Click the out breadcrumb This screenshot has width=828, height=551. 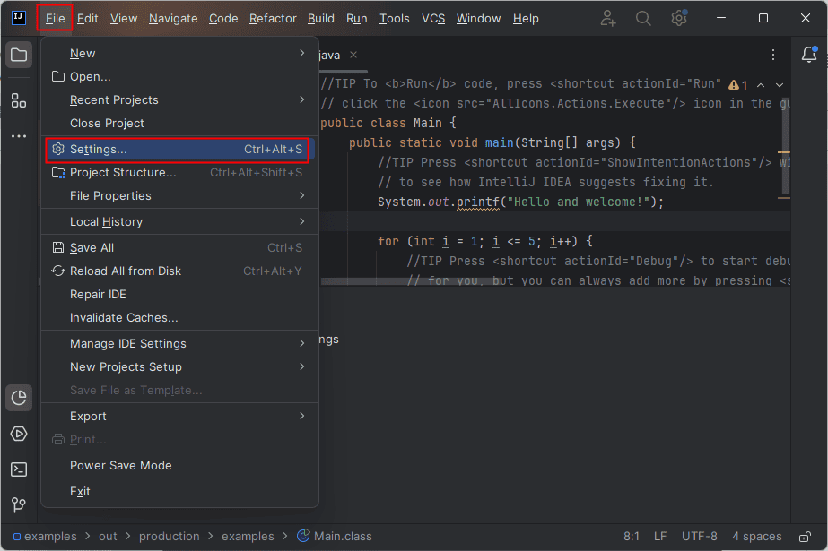pos(108,537)
